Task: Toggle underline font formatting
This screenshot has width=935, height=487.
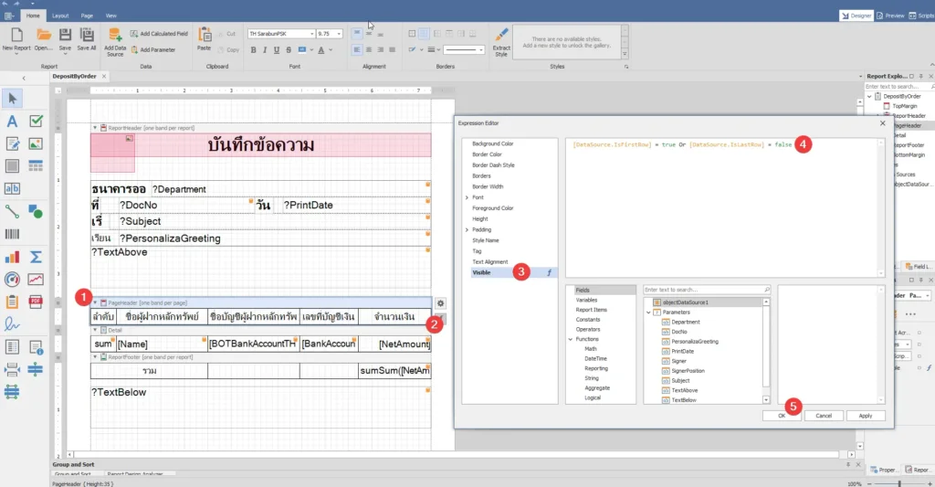Action: coord(276,50)
